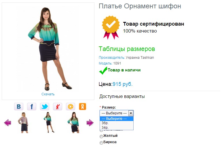Pick the highlighted Выберите option
The image size is (222, 157).
(117, 119)
